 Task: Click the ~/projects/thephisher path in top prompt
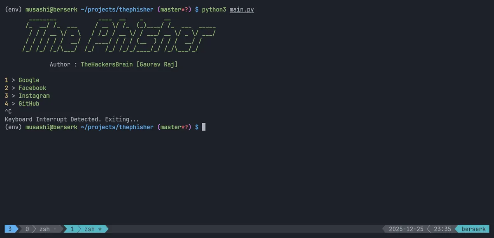pyautogui.click(x=117, y=9)
